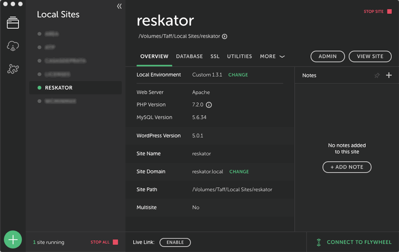Click the green status dot beside RESKATOR
The image size is (399, 252).
click(39, 88)
